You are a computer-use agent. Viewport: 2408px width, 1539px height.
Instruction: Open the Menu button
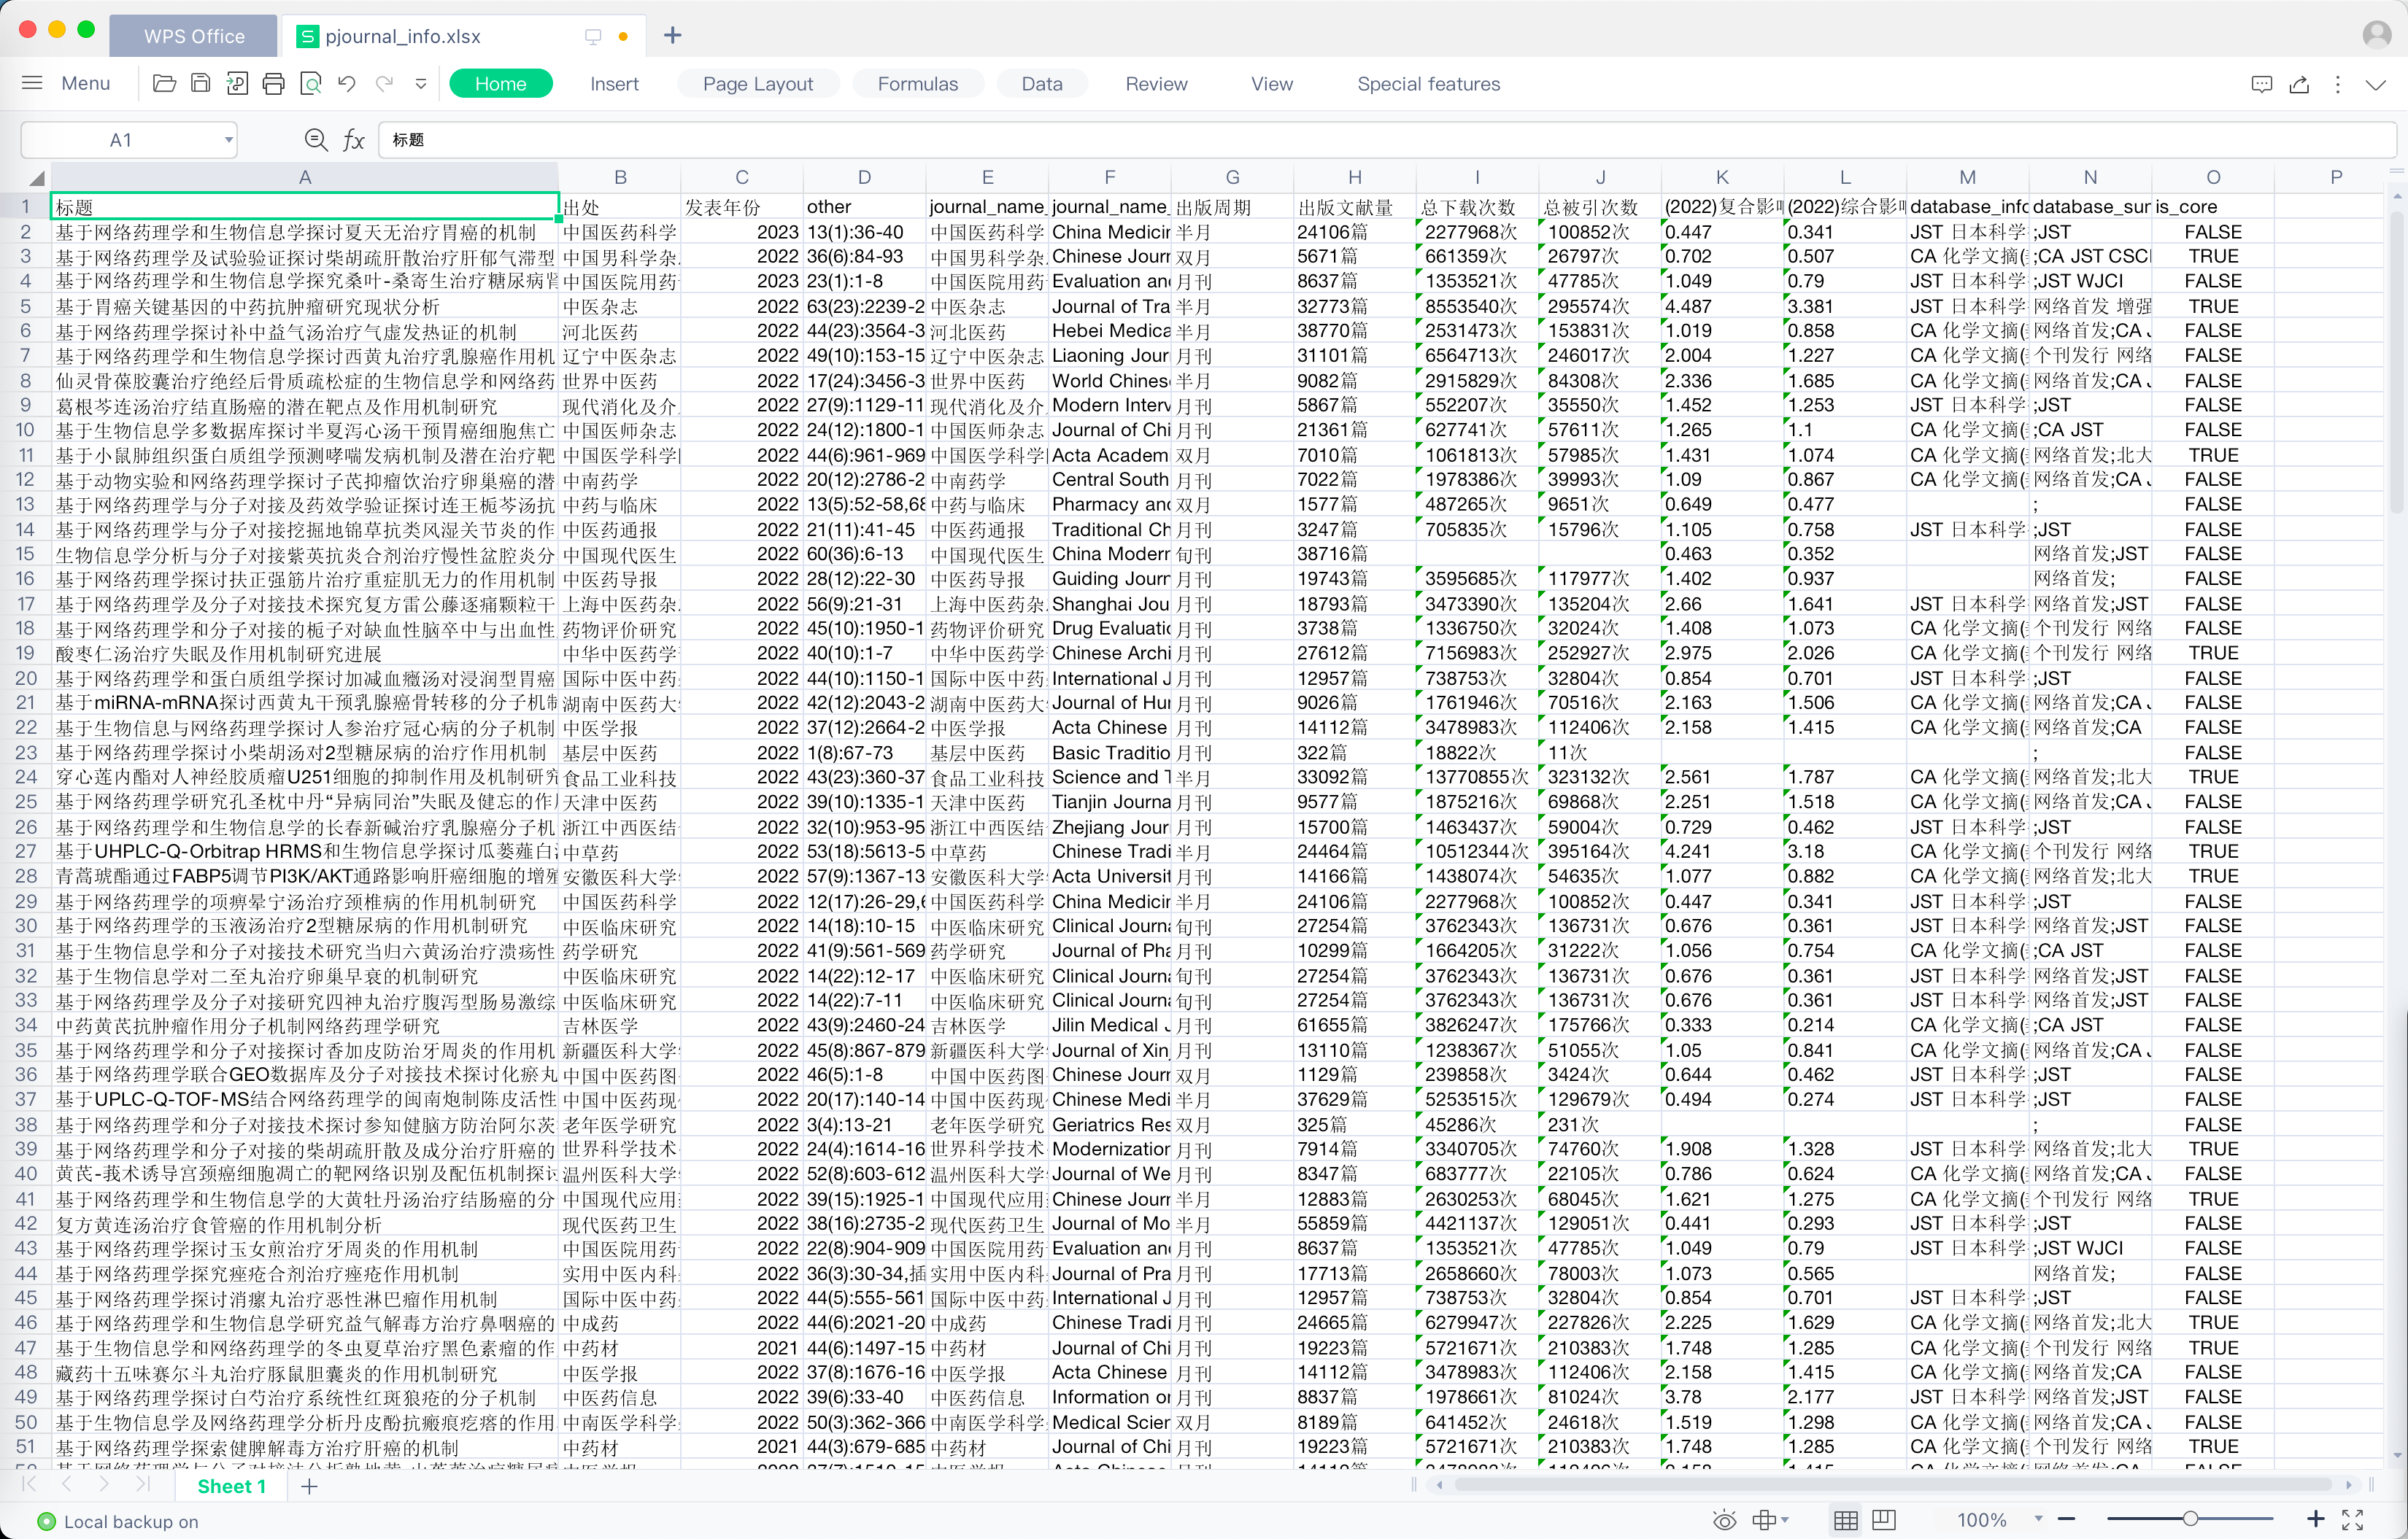tap(66, 84)
